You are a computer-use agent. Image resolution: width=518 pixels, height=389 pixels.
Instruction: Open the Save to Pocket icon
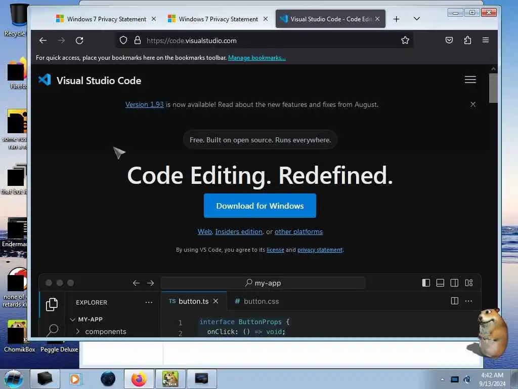pos(449,41)
